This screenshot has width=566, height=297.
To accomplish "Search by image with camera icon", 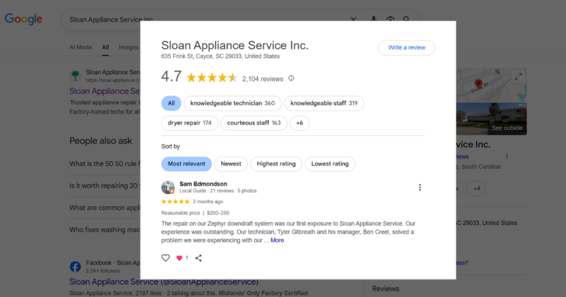I will [390, 19].
